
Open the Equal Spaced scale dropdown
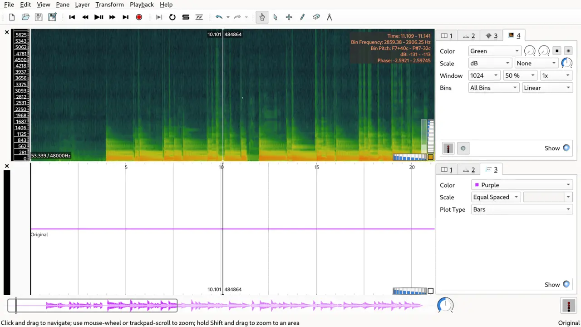pos(496,198)
